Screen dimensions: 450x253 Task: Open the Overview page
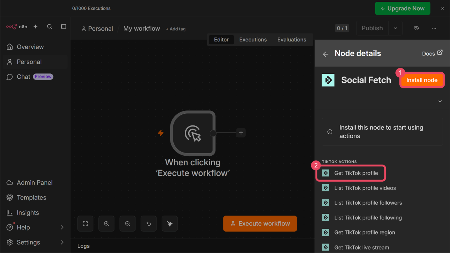(35, 47)
